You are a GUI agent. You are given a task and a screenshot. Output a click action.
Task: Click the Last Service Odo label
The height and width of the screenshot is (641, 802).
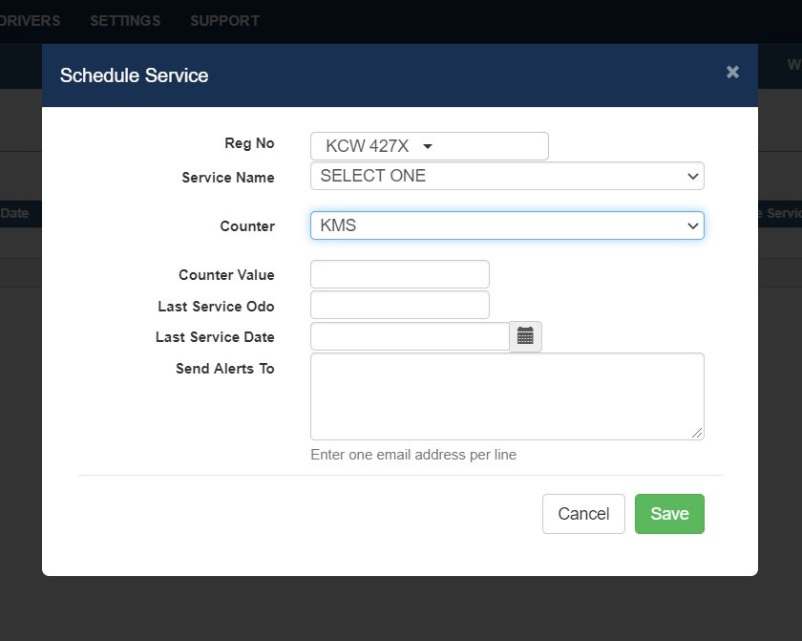click(x=216, y=307)
